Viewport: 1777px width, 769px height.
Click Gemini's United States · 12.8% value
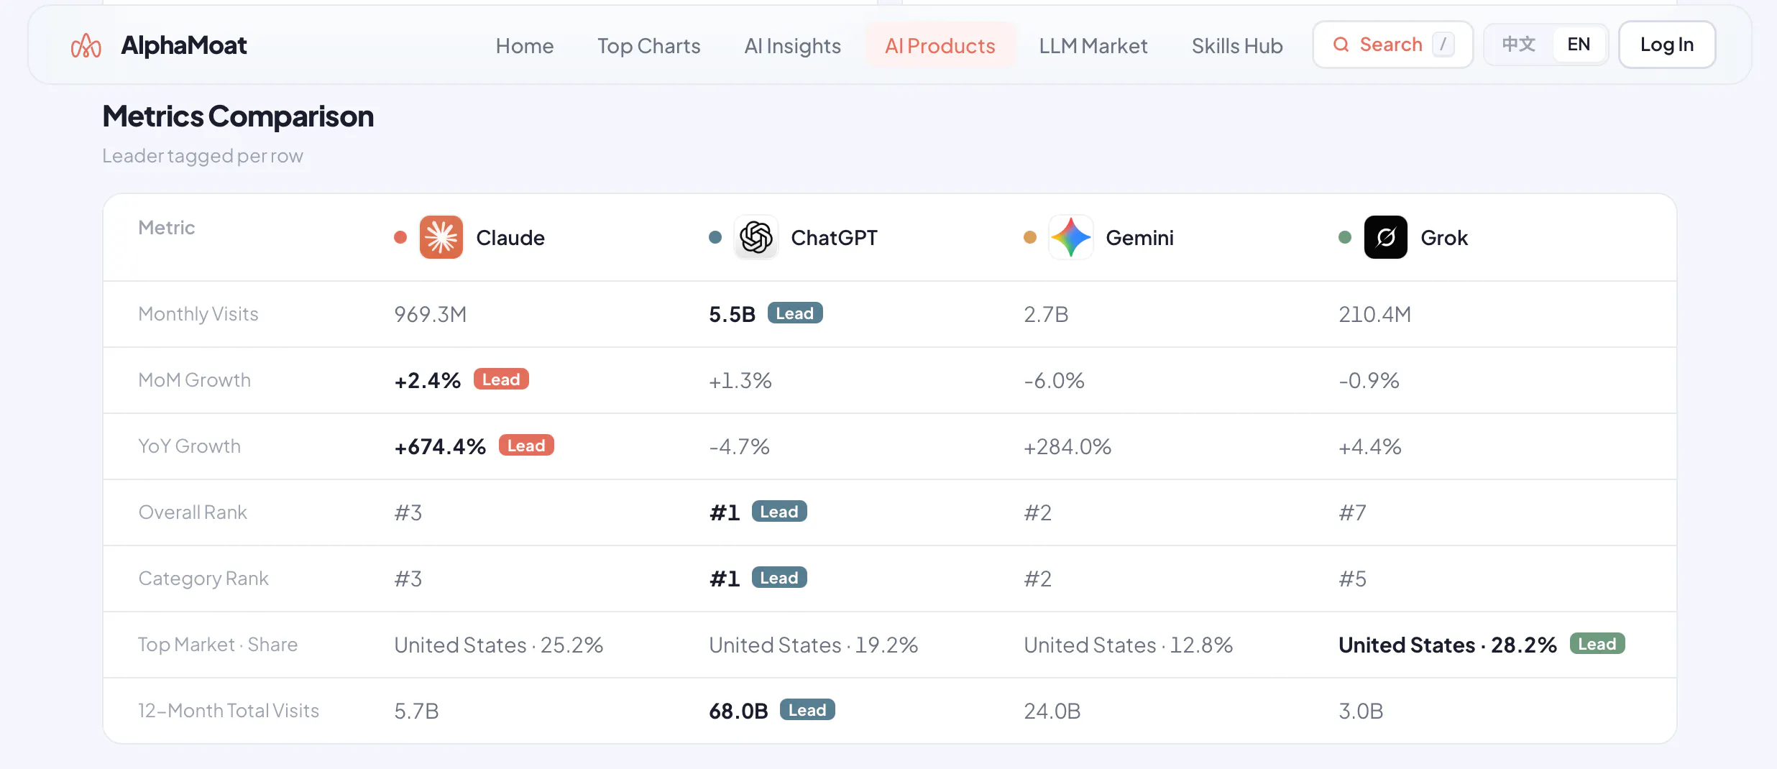point(1128,645)
